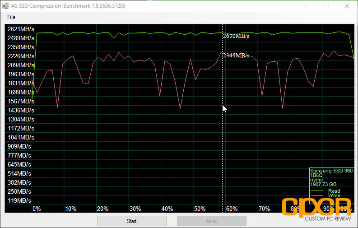This screenshot has width=358, height=228.
Task: Click the 1699MB/s axis label
Action: [x=21, y=92]
